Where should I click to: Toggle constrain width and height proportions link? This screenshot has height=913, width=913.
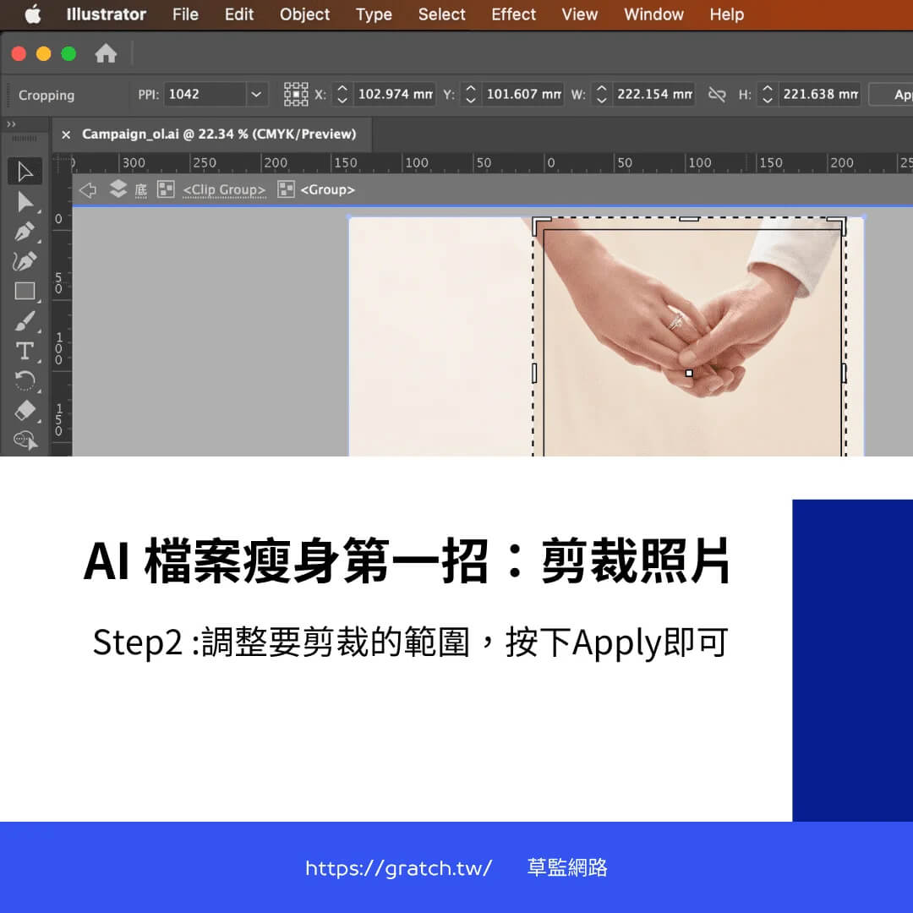tap(717, 95)
